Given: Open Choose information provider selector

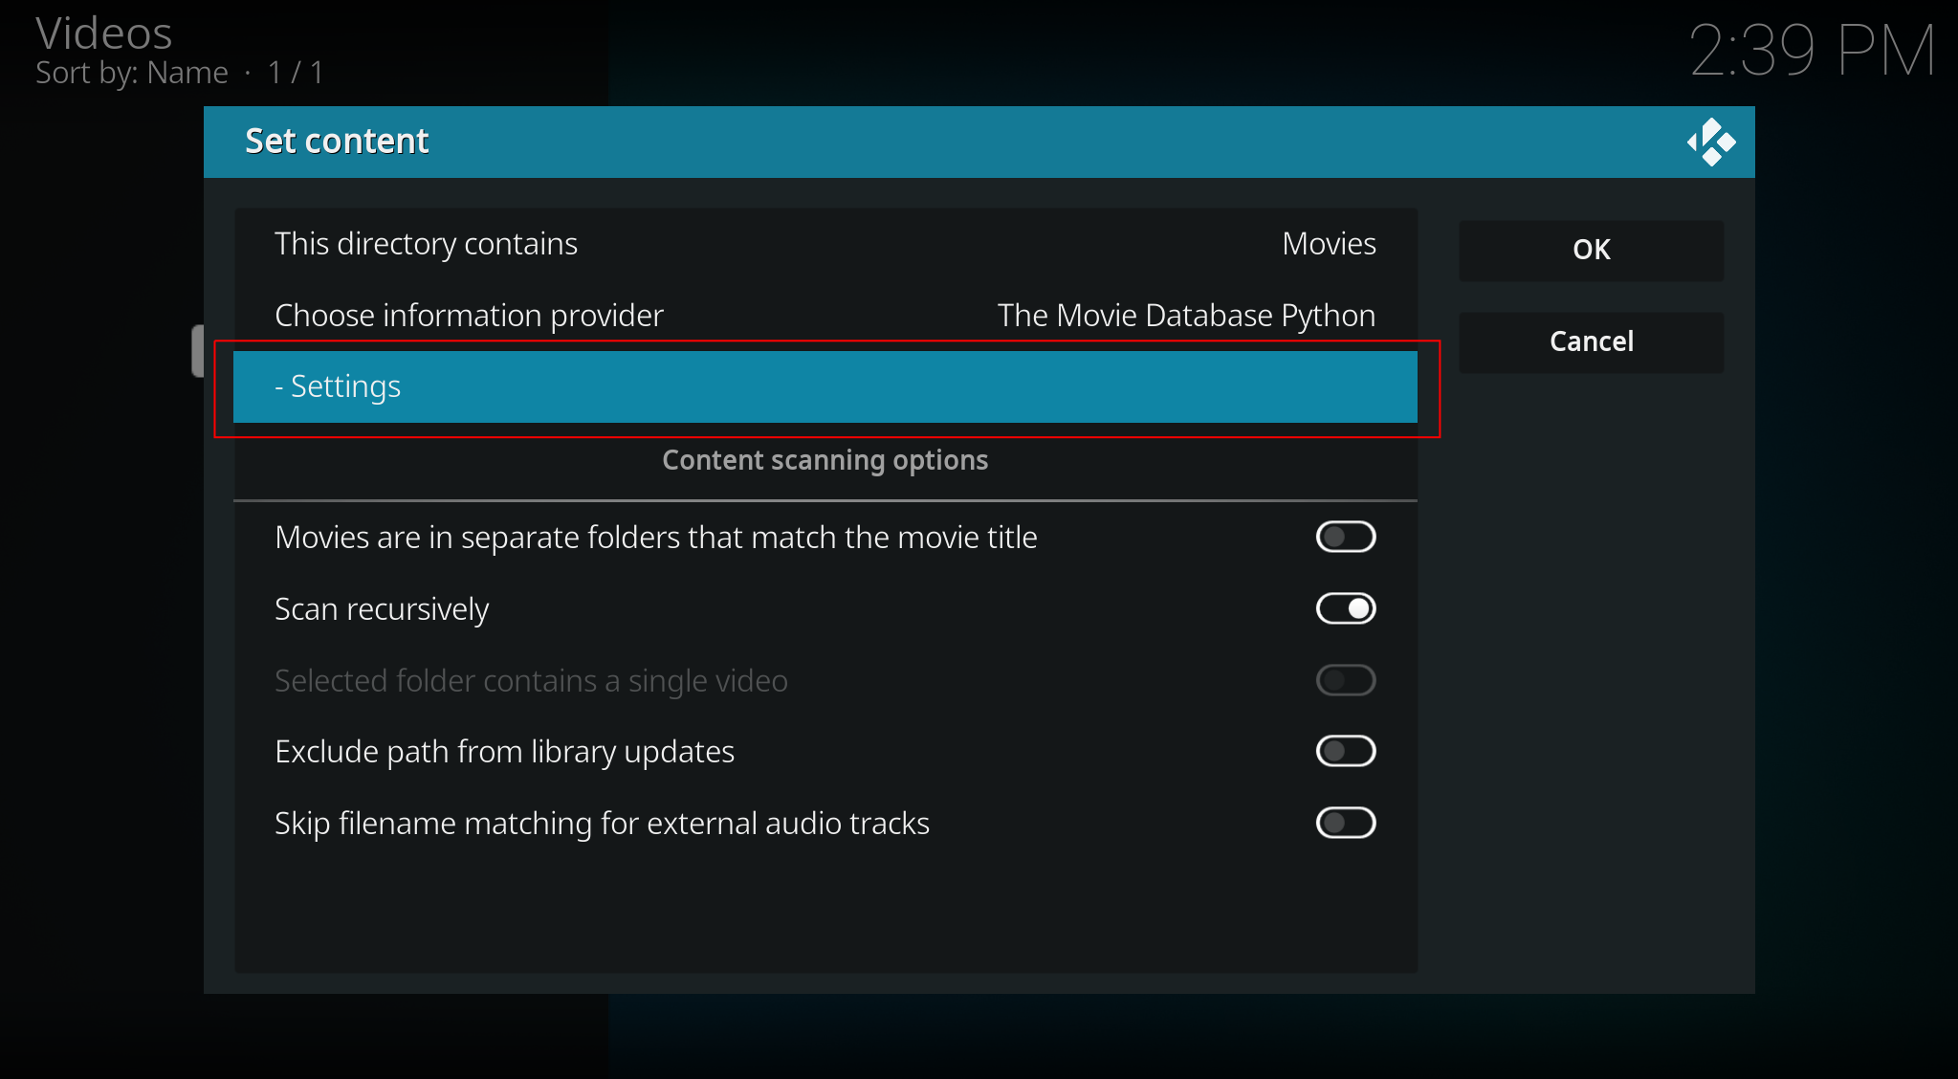Looking at the screenshot, I should click(469, 316).
